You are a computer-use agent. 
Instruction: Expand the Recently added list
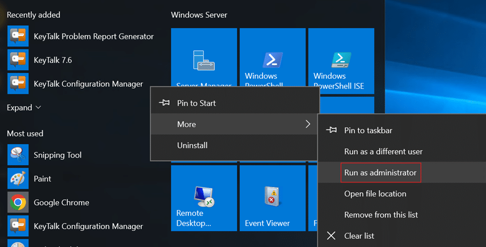pos(24,107)
